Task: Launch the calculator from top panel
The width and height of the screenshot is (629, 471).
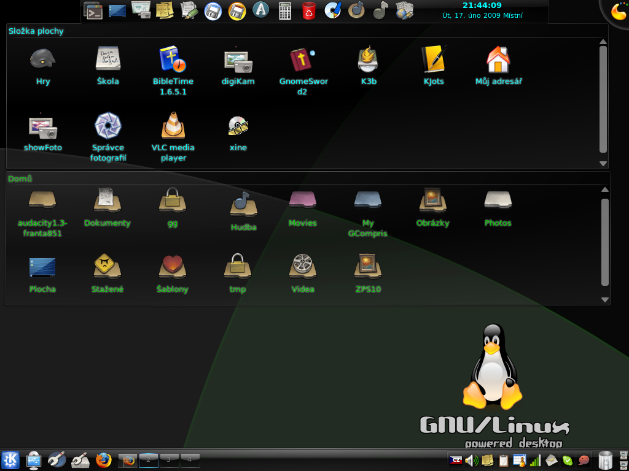Action: coord(285,11)
